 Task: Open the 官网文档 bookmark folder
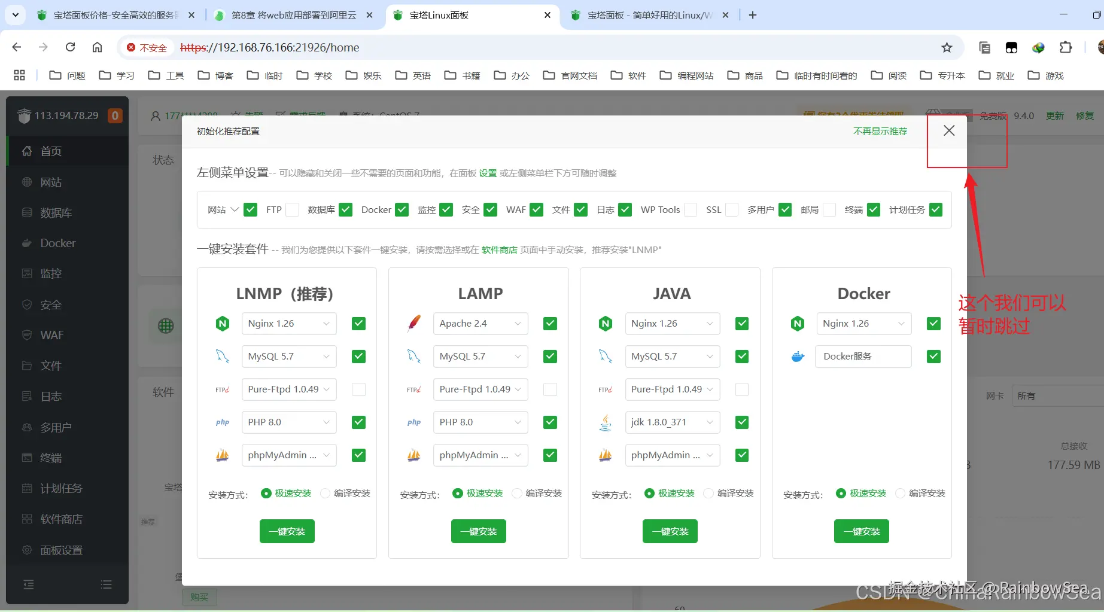point(570,75)
